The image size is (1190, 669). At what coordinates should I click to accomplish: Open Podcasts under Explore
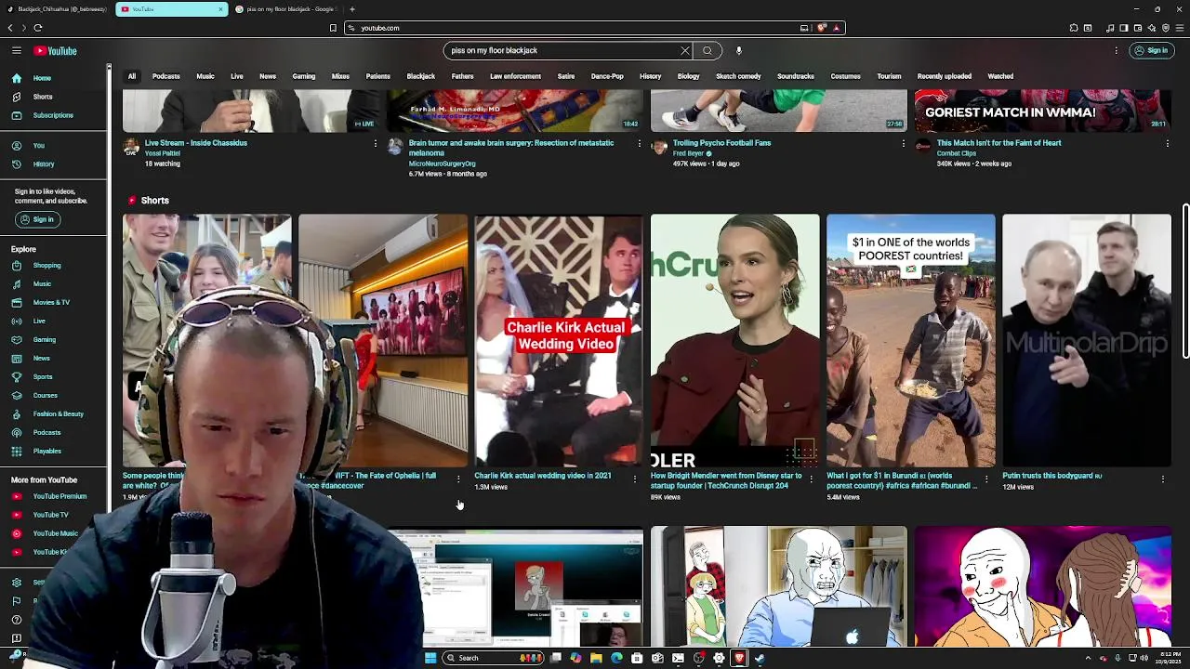click(x=54, y=432)
